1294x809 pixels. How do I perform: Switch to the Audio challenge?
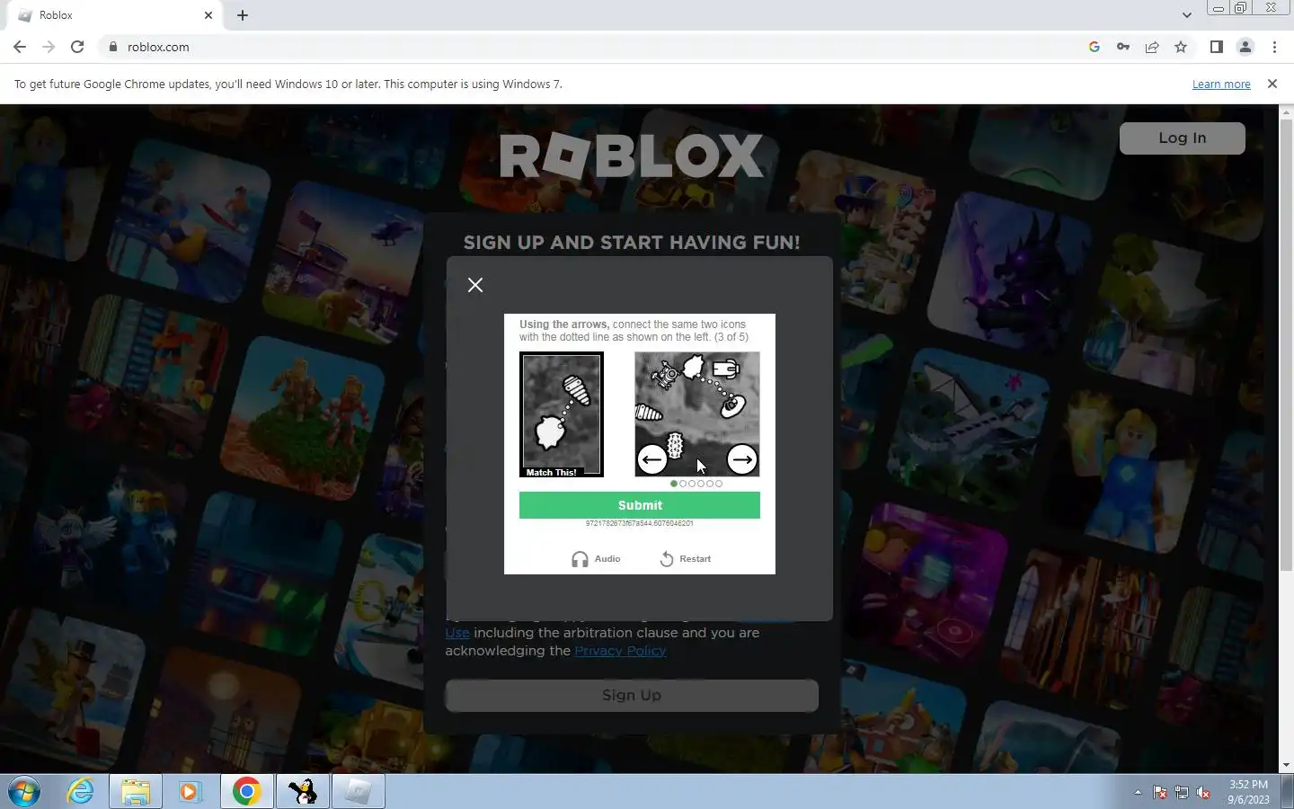tap(596, 559)
